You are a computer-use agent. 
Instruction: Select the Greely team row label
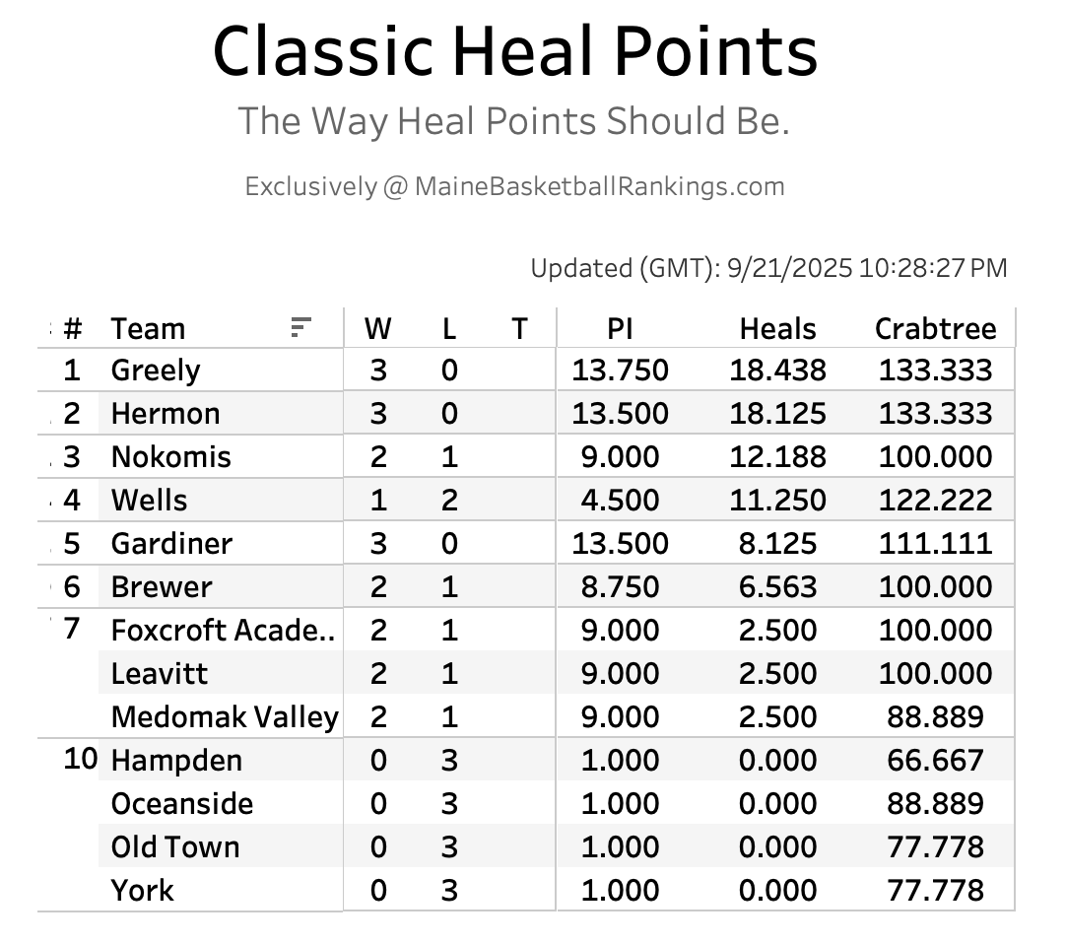point(156,371)
